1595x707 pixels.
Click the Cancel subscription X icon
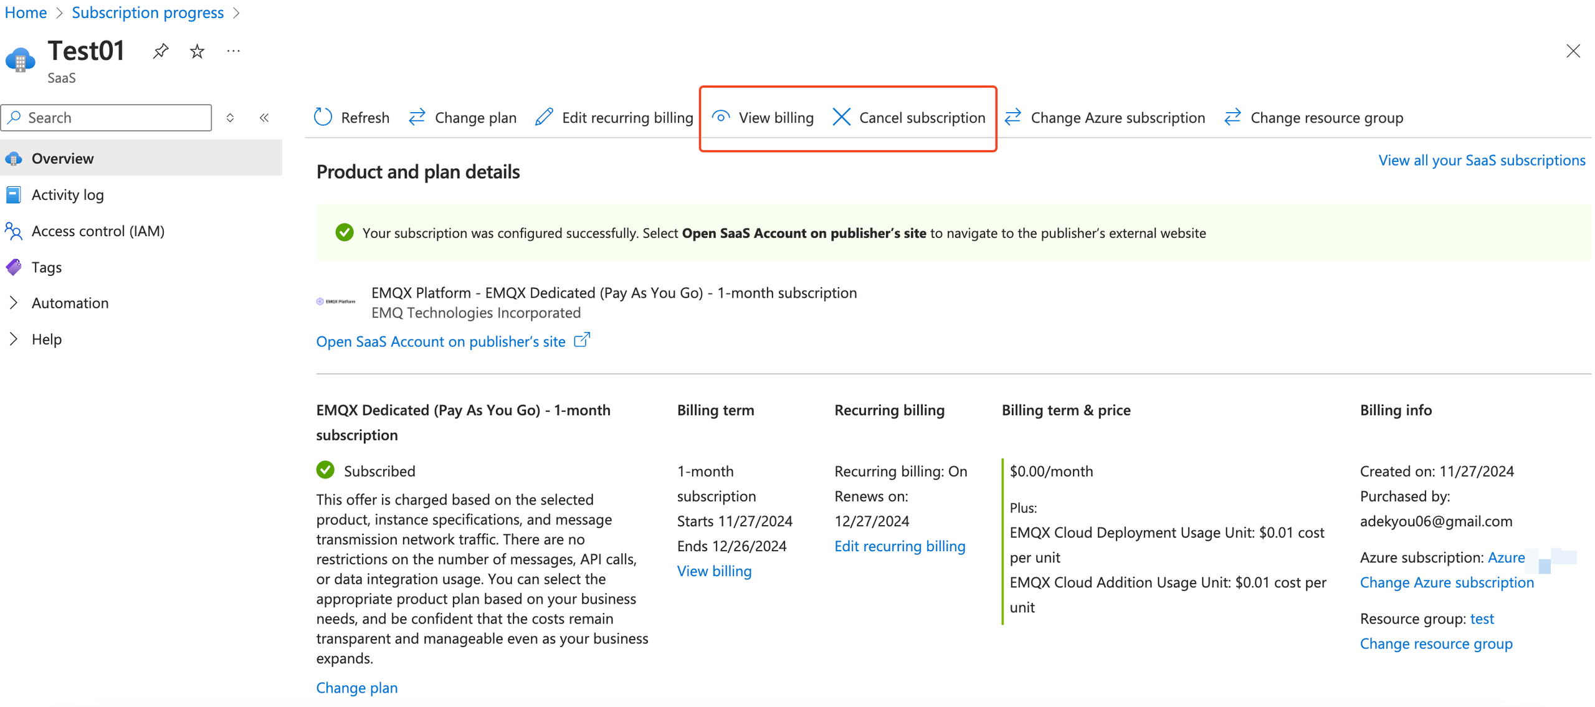(x=840, y=117)
